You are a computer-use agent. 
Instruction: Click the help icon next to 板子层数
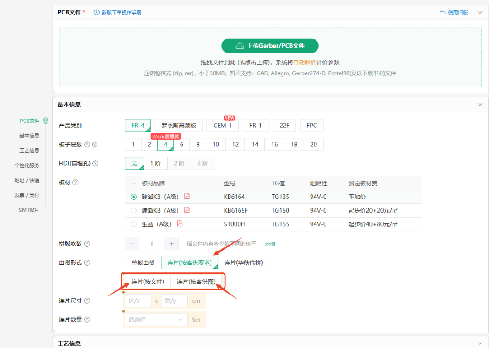tap(87, 145)
